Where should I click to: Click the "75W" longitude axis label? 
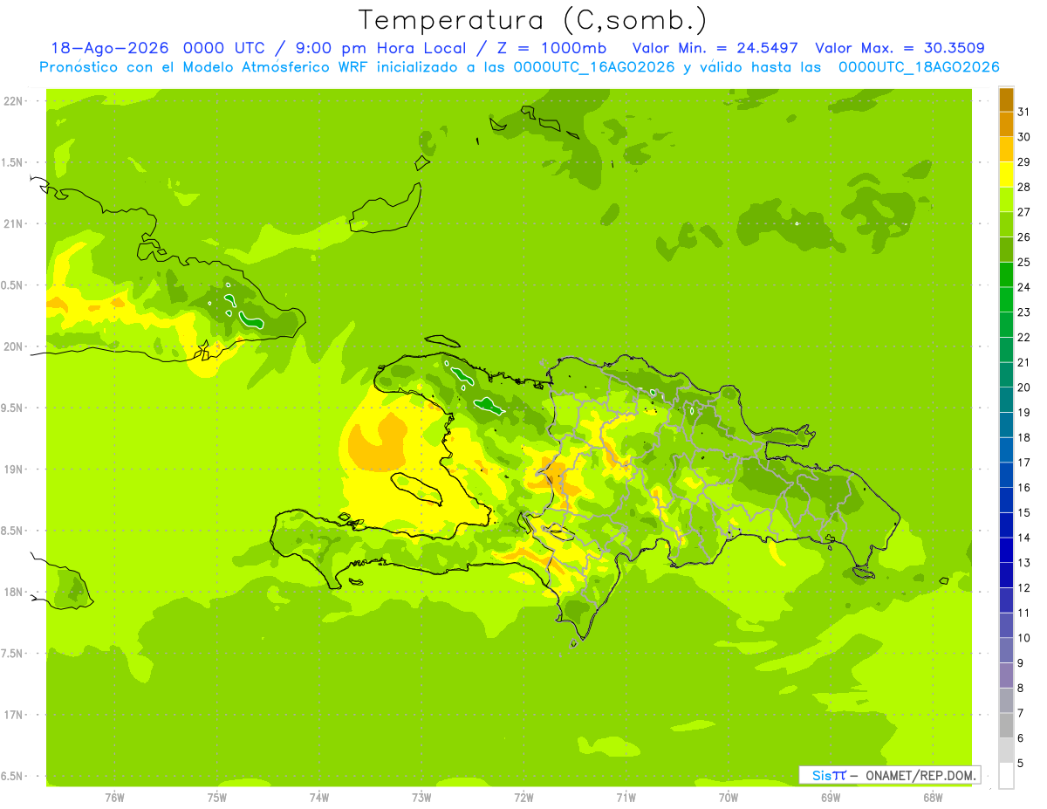[x=216, y=798]
